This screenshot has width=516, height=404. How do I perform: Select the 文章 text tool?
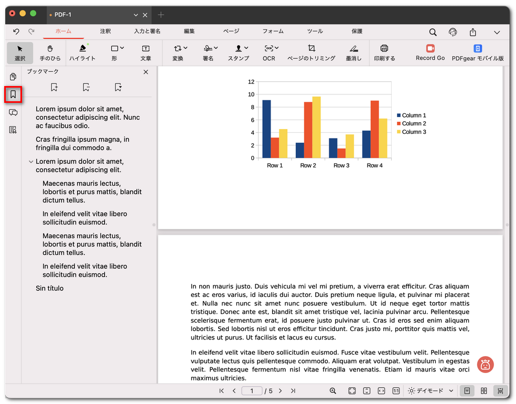pyautogui.click(x=145, y=52)
